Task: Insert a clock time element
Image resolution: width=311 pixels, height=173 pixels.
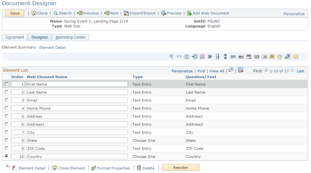Action: [280, 57]
